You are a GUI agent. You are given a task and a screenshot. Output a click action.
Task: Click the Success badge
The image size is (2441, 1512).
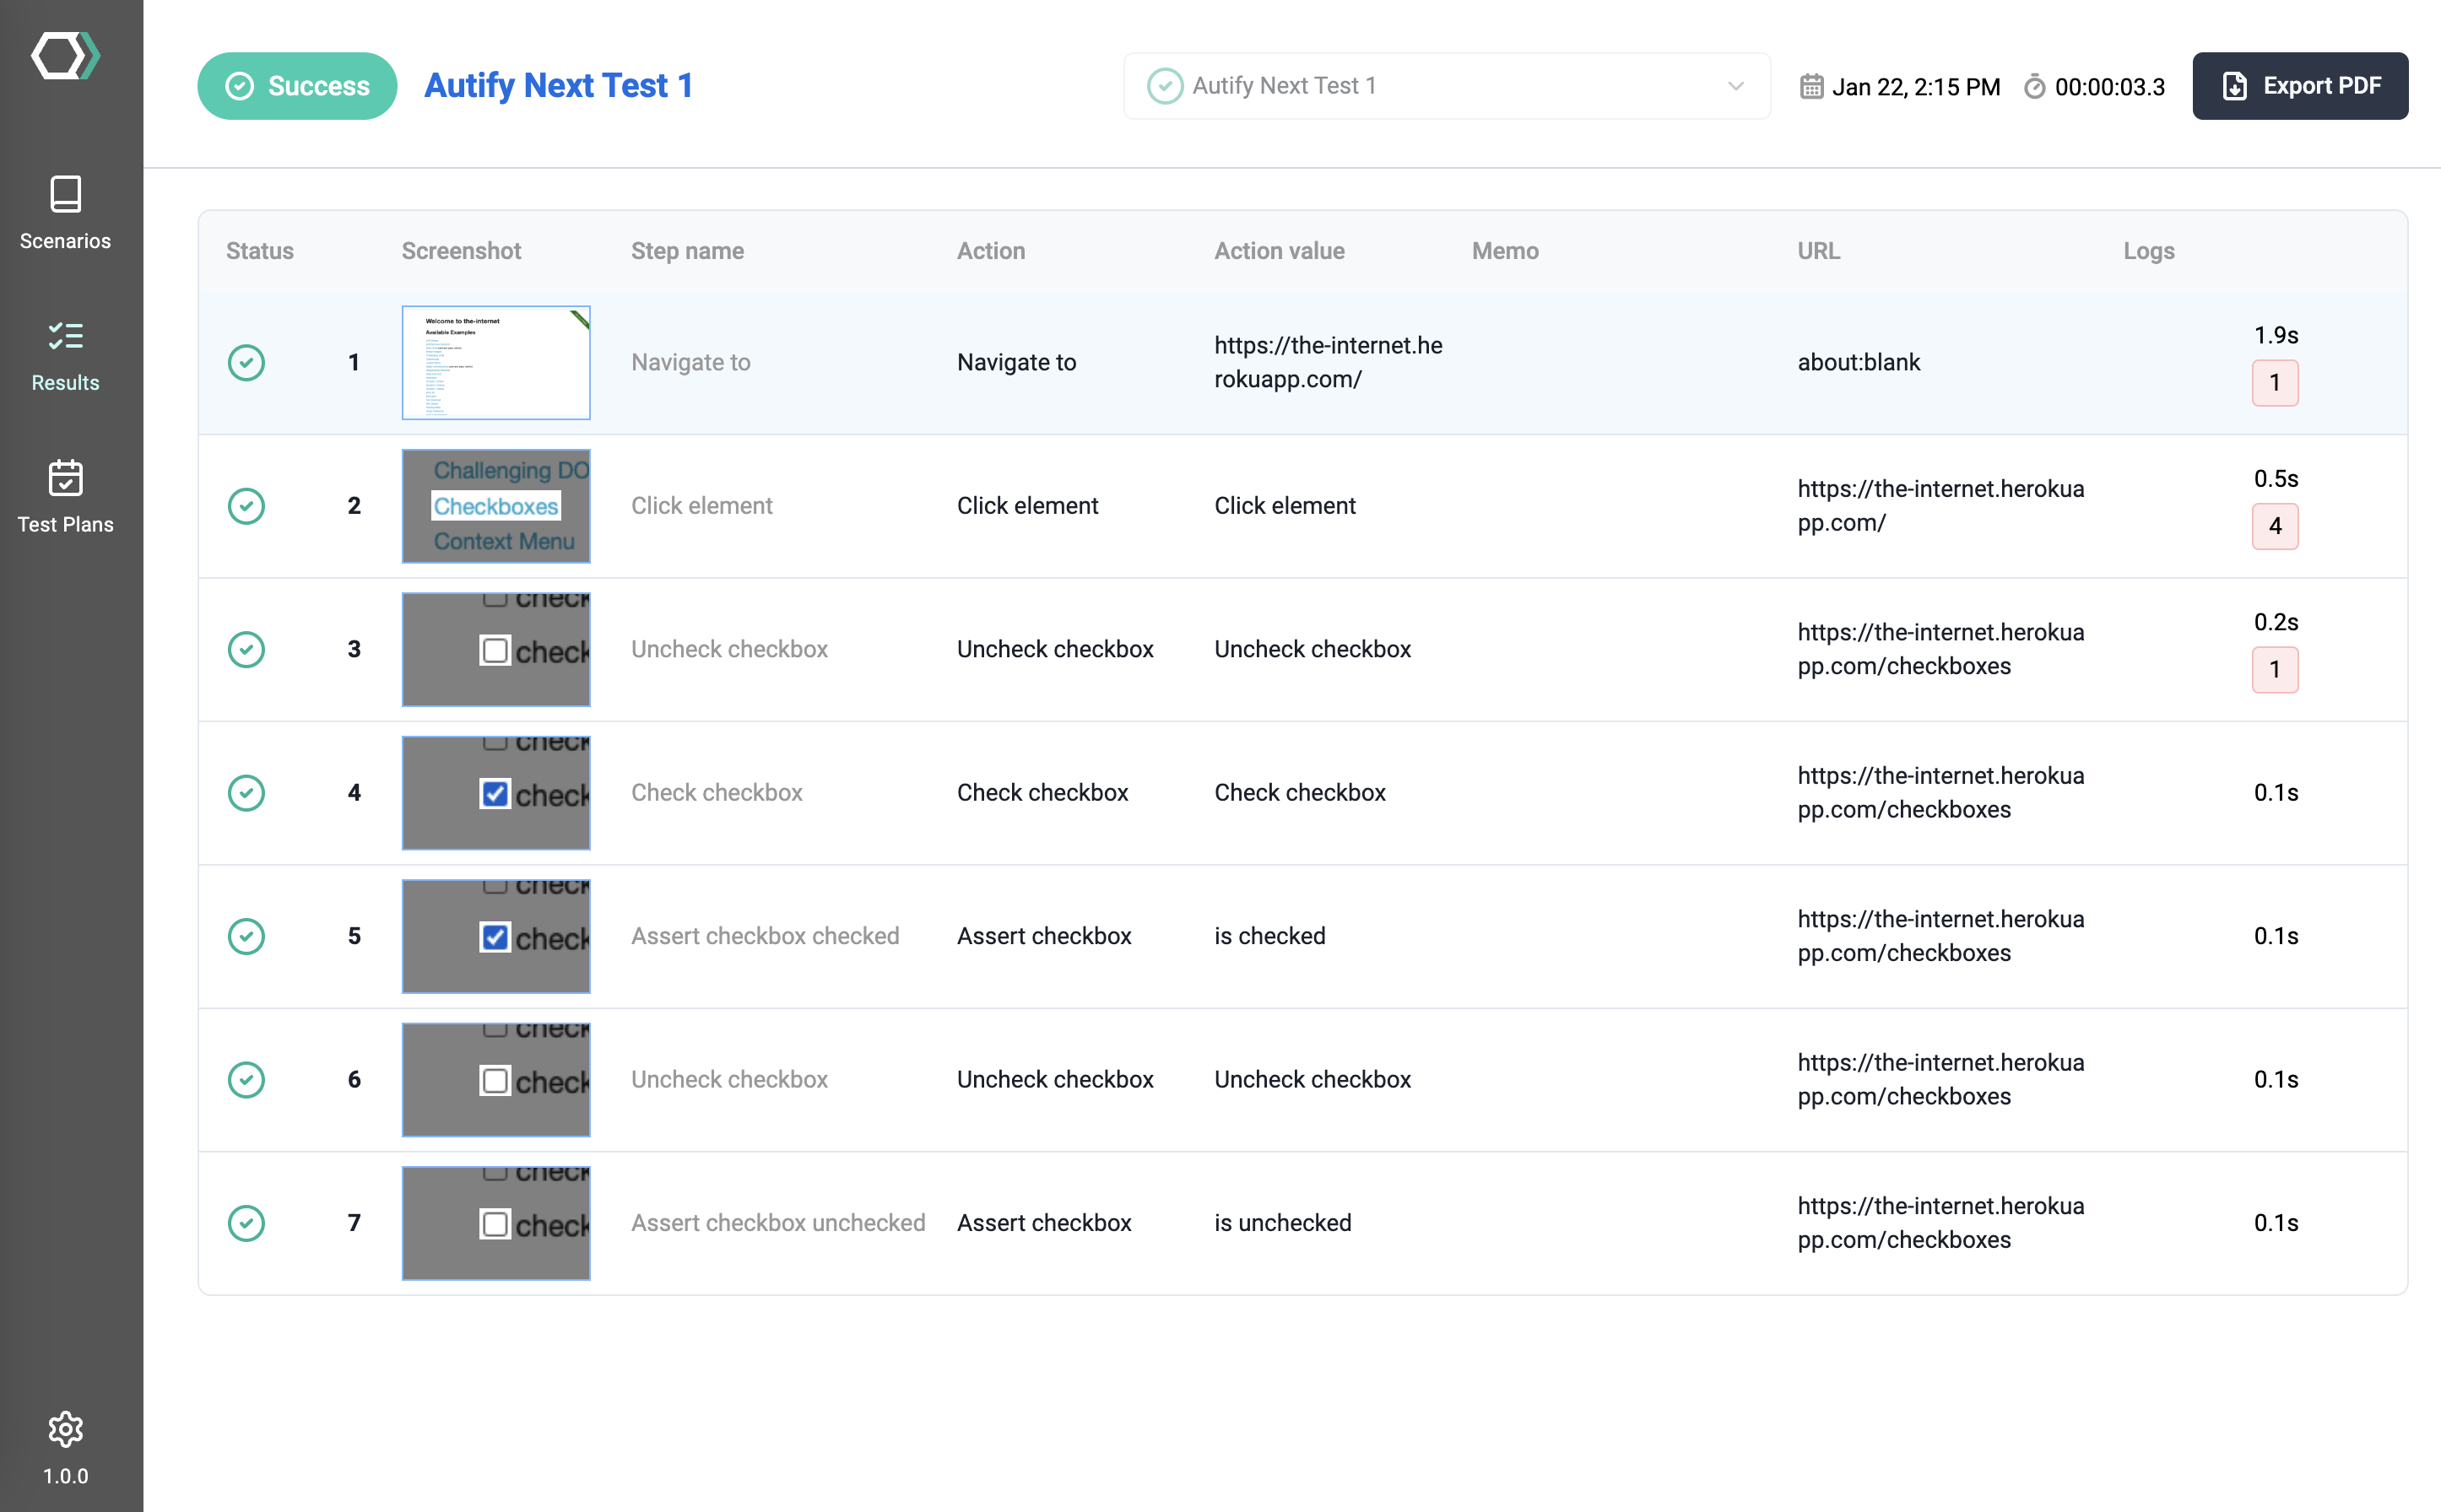(x=296, y=86)
